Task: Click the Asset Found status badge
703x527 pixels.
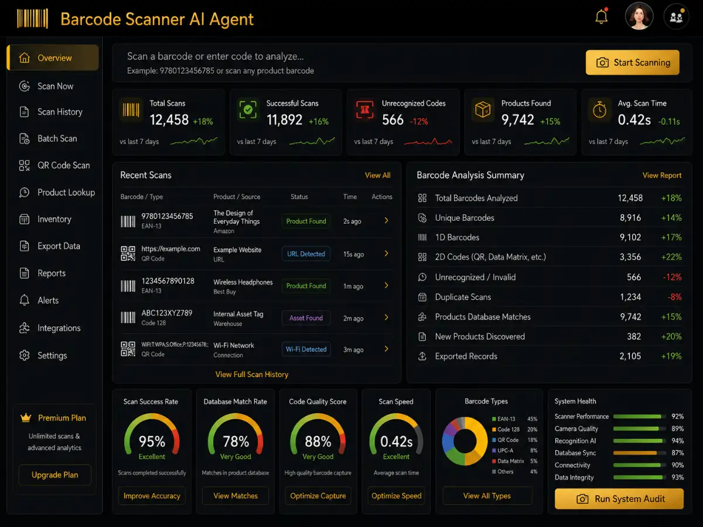Action: click(x=306, y=318)
